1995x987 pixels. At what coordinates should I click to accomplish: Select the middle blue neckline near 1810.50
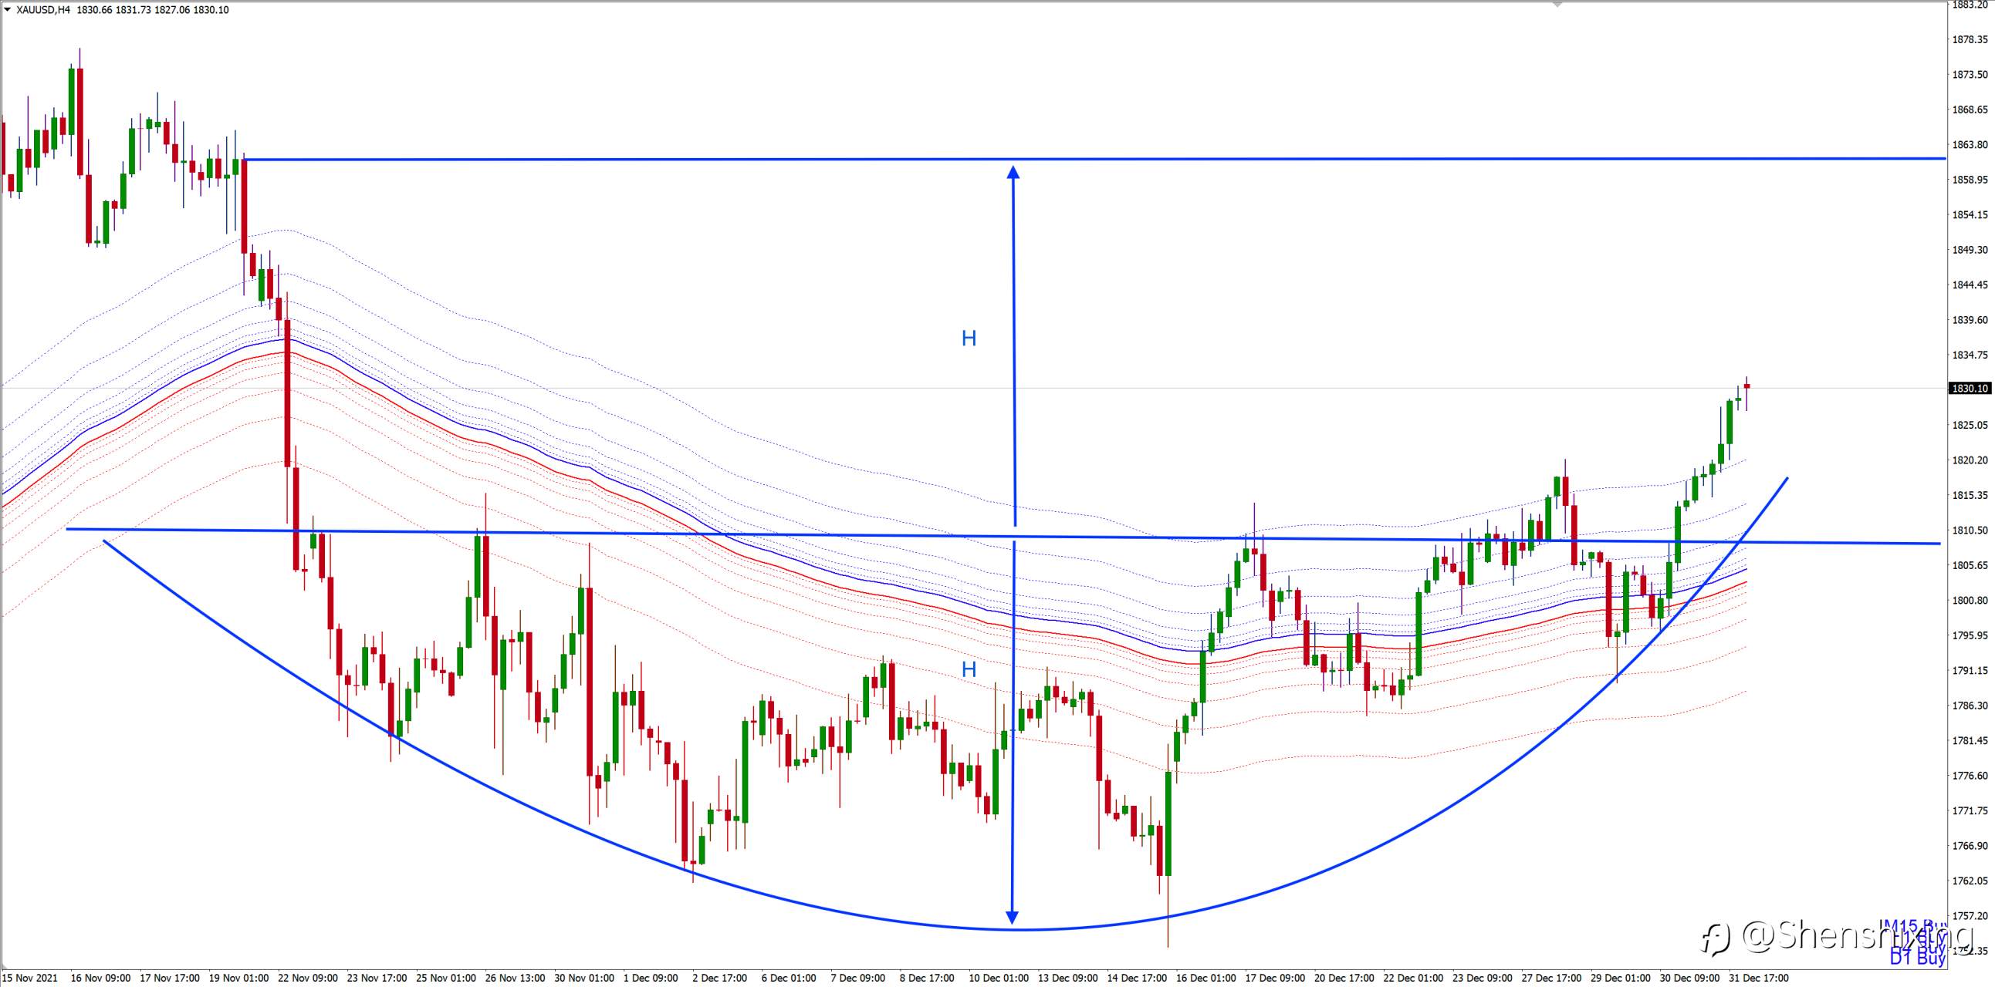pyautogui.click(x=1003, y=536)
